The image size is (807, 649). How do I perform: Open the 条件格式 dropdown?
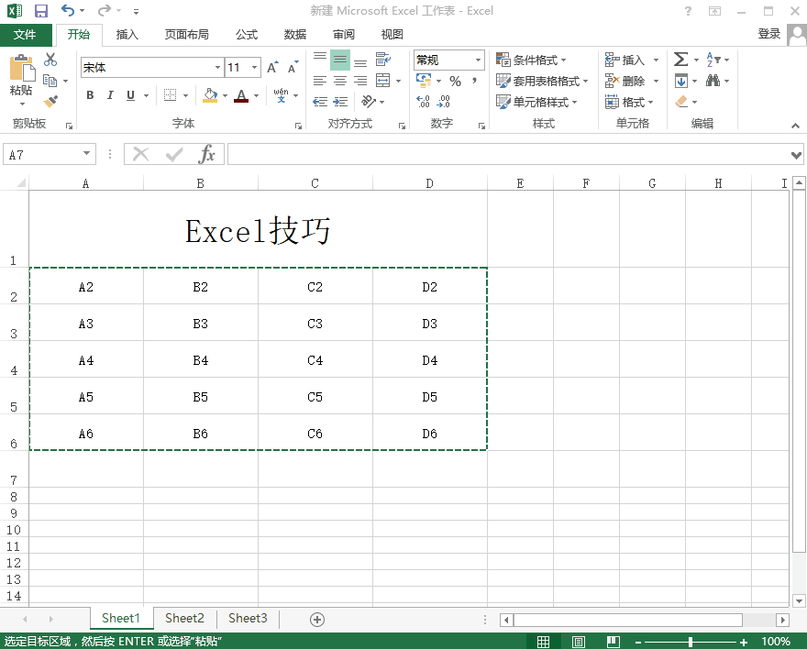point(531,60)
